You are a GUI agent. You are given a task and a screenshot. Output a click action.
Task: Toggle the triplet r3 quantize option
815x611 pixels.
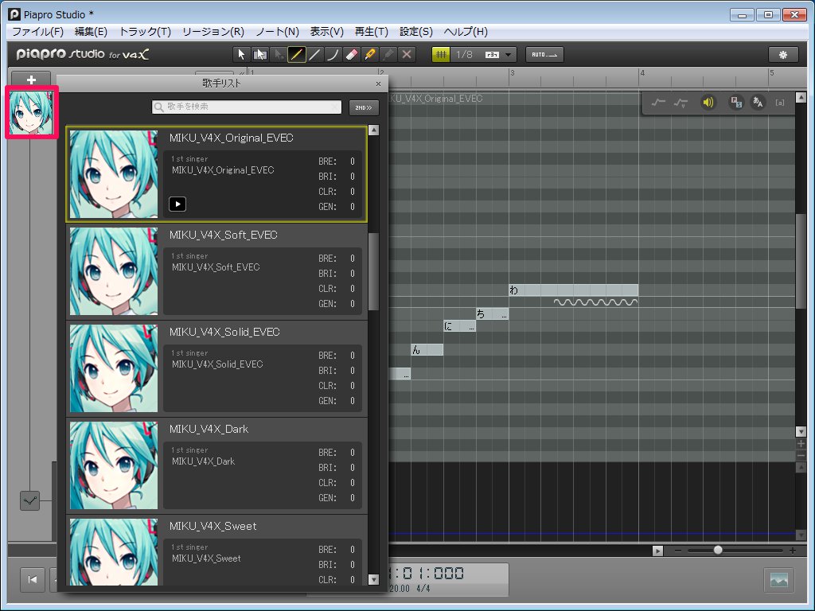[x=492, y=55]
